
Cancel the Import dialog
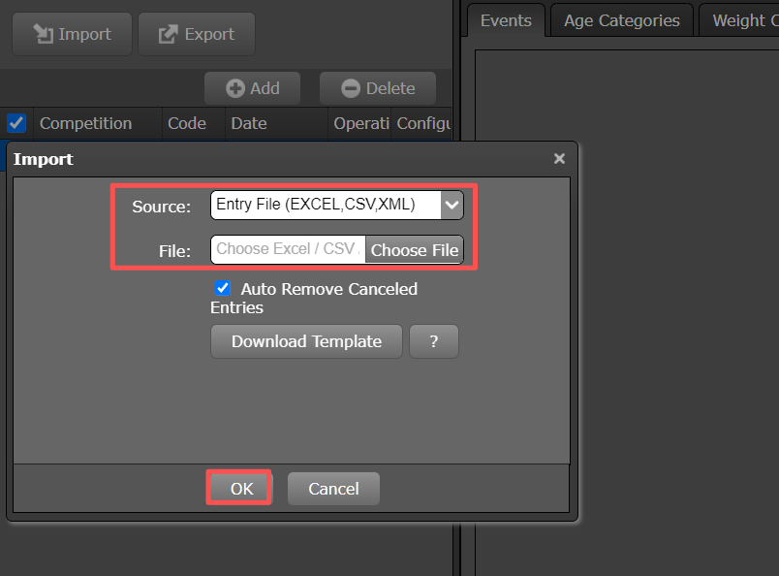click(x=333, y=489)
